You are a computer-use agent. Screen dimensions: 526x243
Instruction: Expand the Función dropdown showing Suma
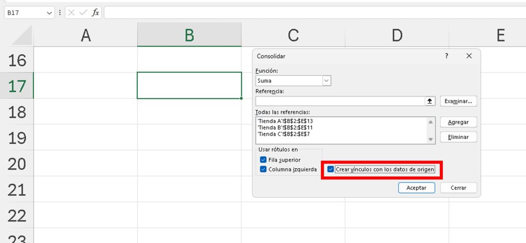(326, 80)
